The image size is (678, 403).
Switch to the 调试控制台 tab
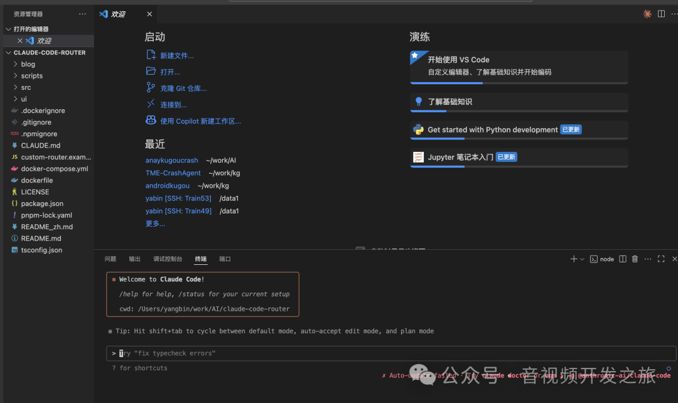[168, 259]
